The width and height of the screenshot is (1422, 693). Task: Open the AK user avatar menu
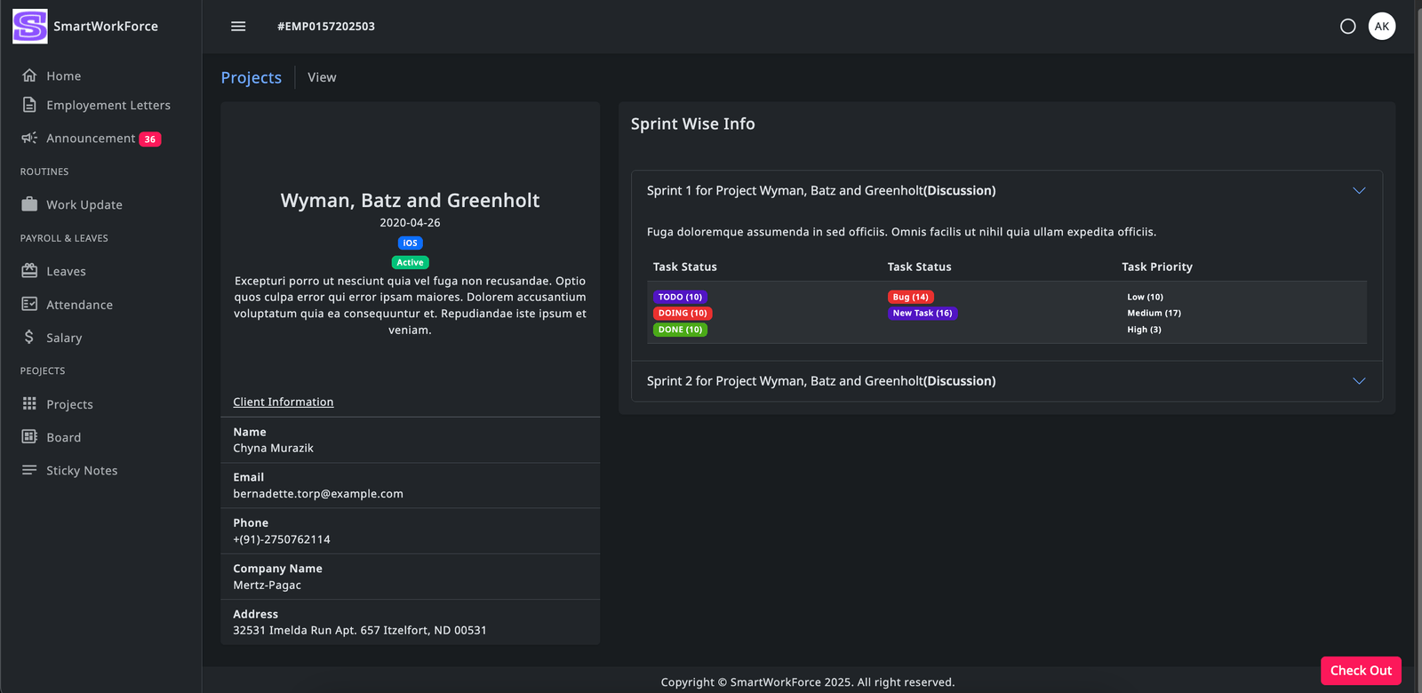1381,27
